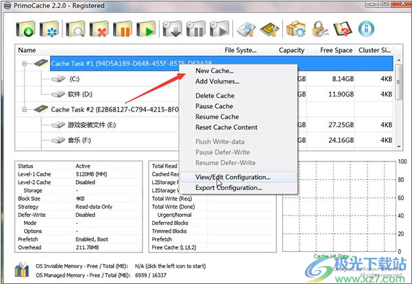Click the OS invisible memory icon at bottom left
Screen dimensions: 414x290
22,269
